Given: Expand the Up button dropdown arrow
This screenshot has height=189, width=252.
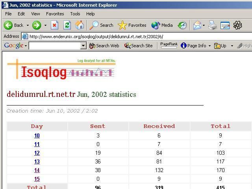Looking at the screenshot, I should (232, 46).
